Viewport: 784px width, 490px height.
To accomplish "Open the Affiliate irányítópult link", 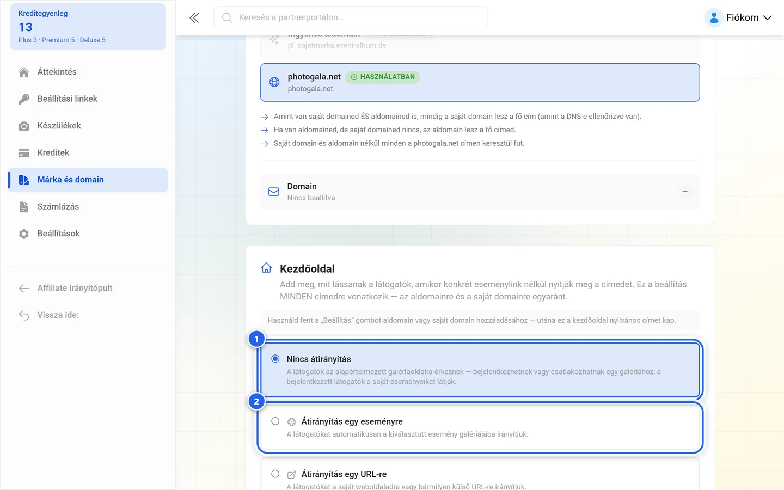I will (88, 289).
